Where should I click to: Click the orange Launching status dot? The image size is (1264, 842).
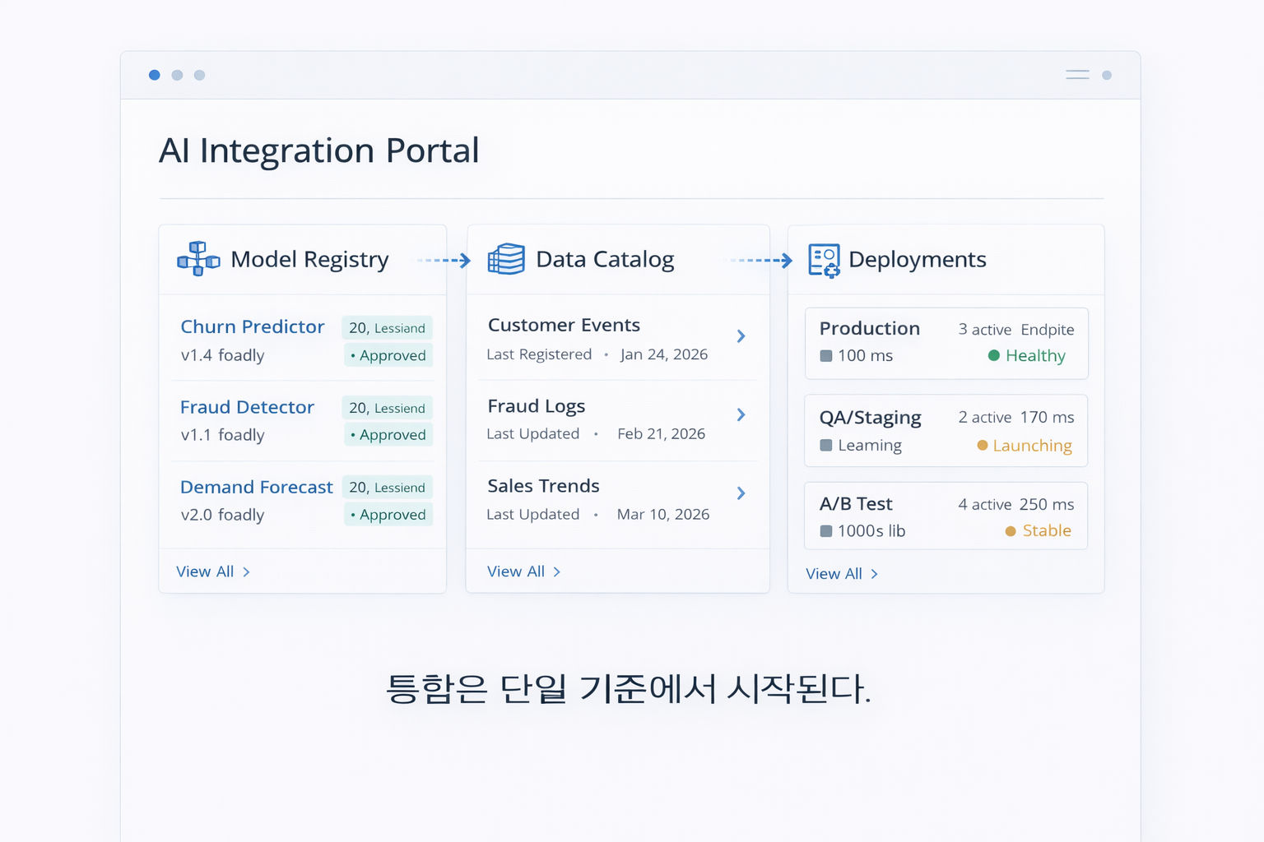983,446
